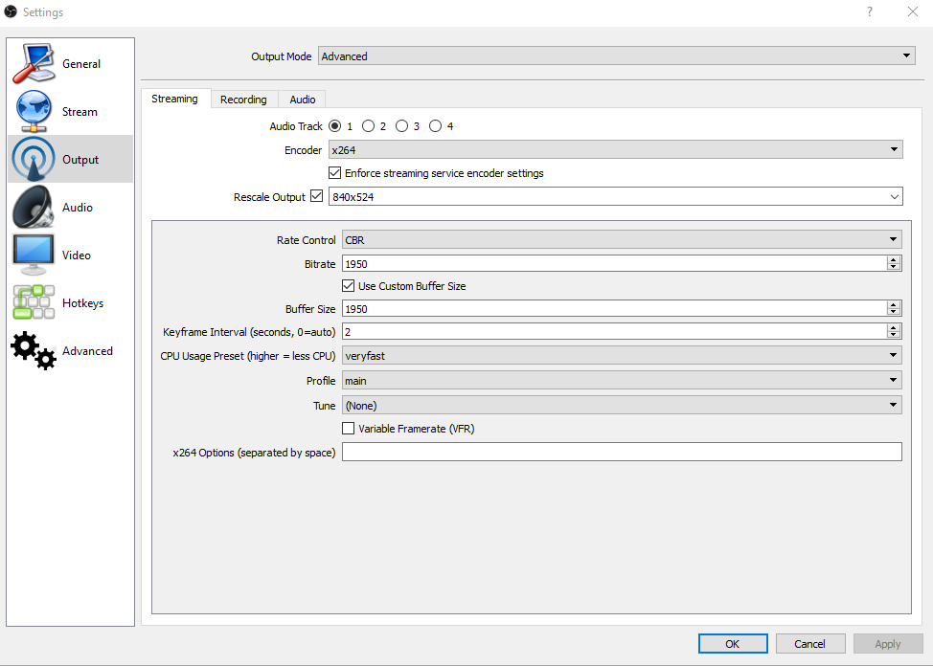Image resolution: width=933 pixels, height=666 pixels.
Task: Open the Rate Control CBR dropdown
Action: tap(622, 239)
